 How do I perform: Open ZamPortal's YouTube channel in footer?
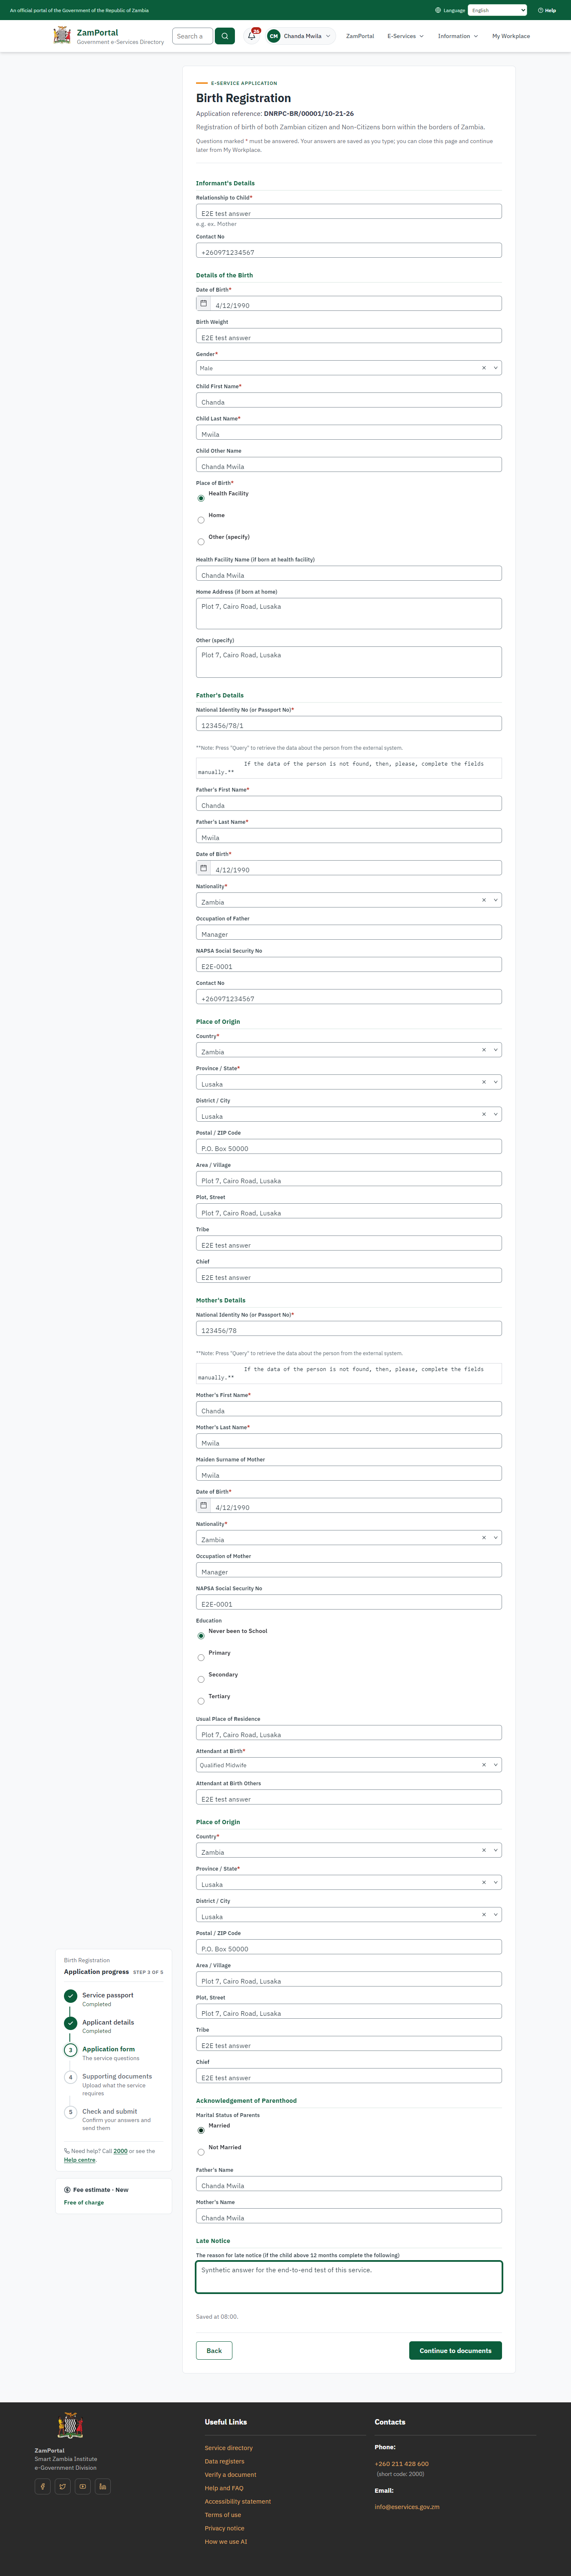pyautogui.click(x=83, y=2486)
